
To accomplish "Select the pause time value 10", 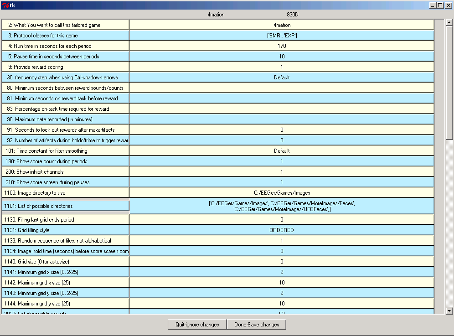I will click(x=282, y=56).
